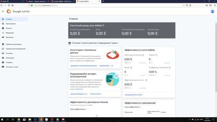Open the Firefox library icon

coord(207,5)
